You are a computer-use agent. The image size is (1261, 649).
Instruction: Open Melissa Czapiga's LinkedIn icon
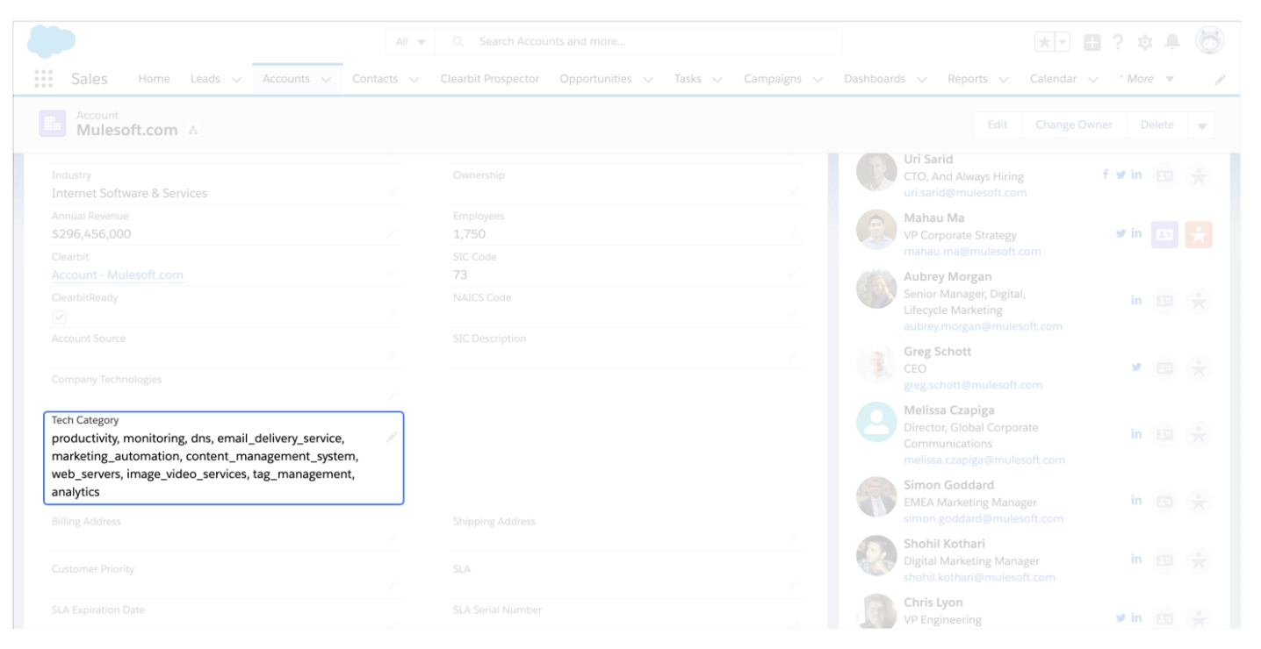(1136, 433)
